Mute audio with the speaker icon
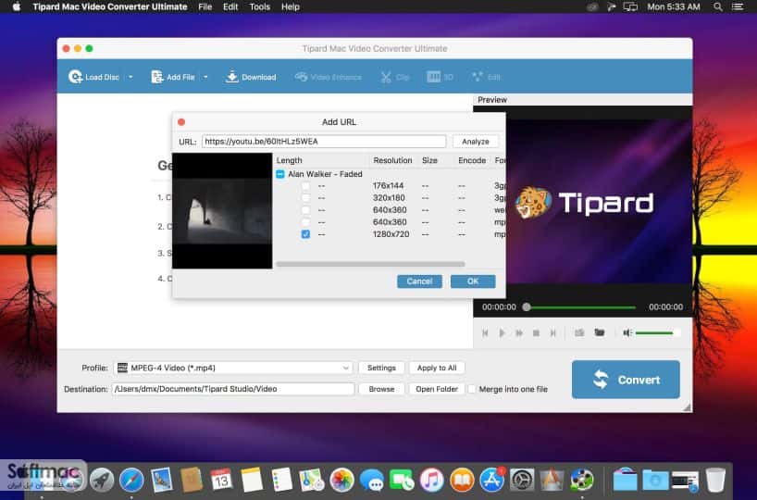 pos(627,332)
